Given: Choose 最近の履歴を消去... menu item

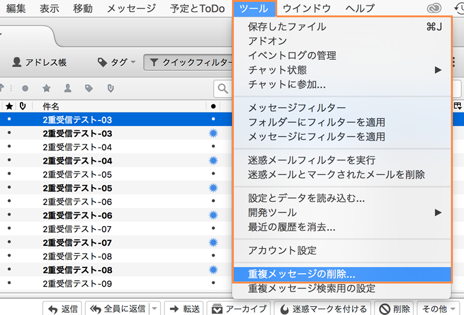Looking at the screenshot, I should (342, 227).
